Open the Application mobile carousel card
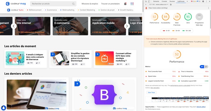The height and width of the screenshot is (111, 211). 108,26
